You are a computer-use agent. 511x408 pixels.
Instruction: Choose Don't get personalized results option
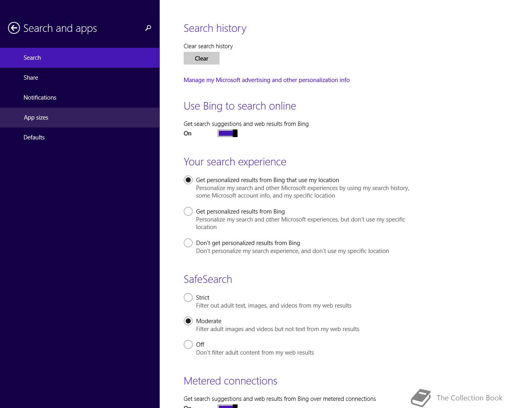click(x=188, y=243)
